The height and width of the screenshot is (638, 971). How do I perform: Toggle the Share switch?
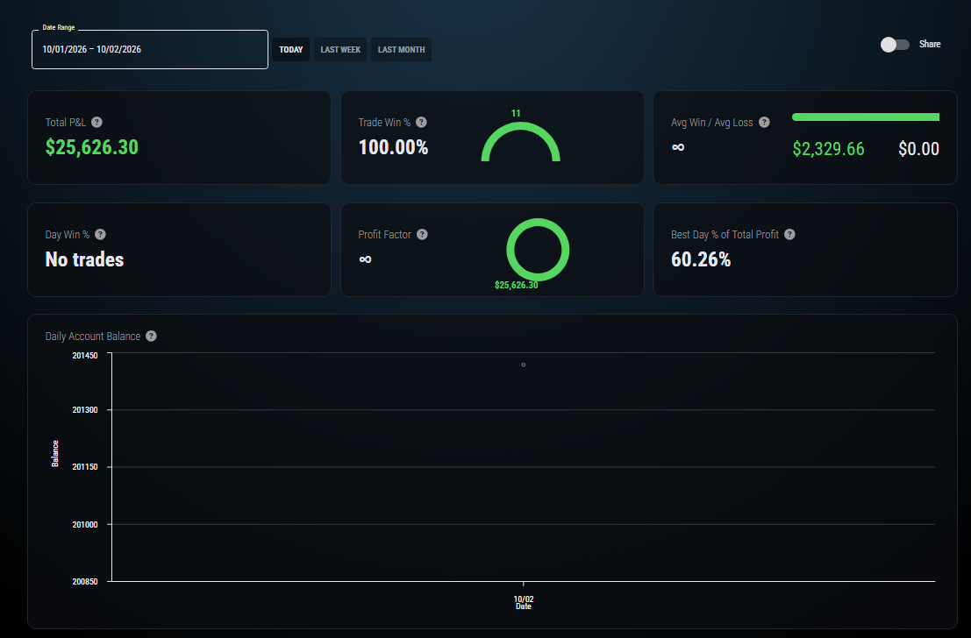pos(895,45)
